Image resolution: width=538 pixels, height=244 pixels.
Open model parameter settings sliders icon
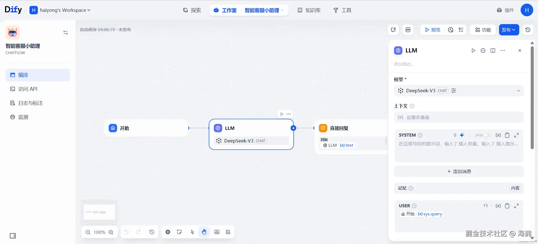click(x=454, y=91)
